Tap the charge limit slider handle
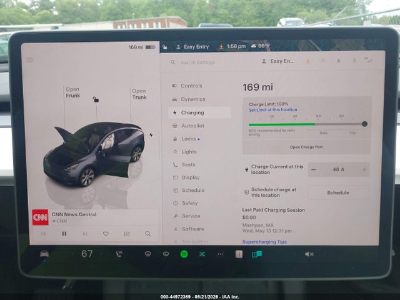The width and height of the screenshot is (400, 300). [x=364, y=124]
